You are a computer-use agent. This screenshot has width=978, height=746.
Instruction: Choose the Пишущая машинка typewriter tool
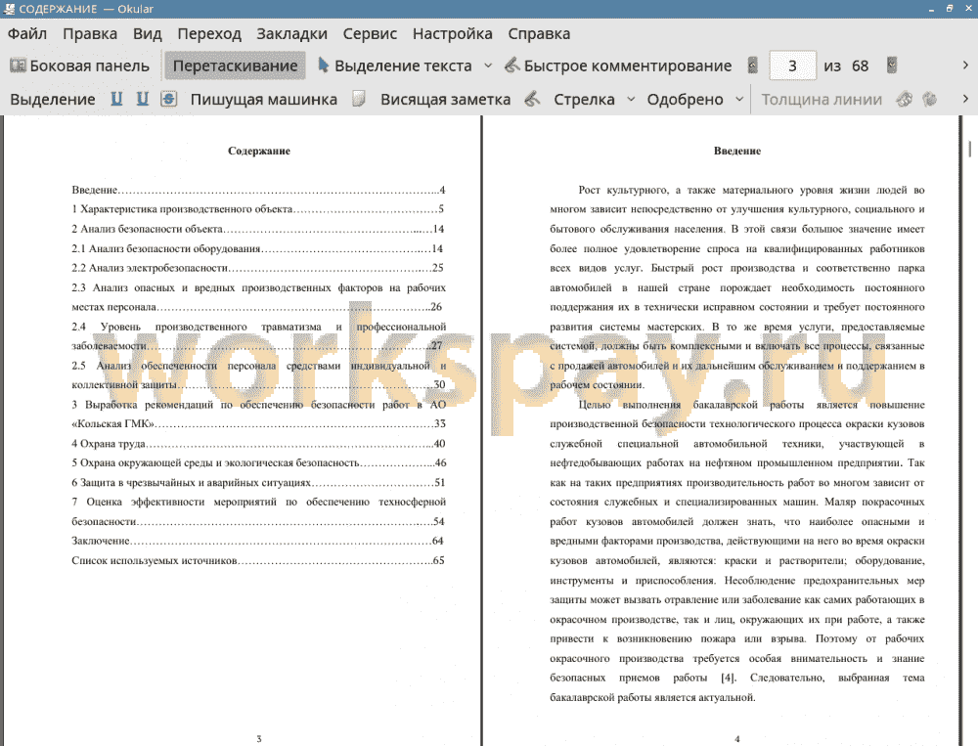(x=263, y=99)
